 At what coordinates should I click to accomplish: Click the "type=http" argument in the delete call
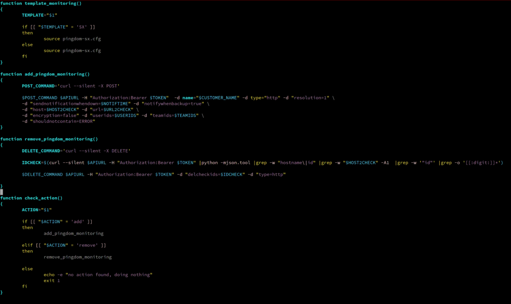pos(271,175)
